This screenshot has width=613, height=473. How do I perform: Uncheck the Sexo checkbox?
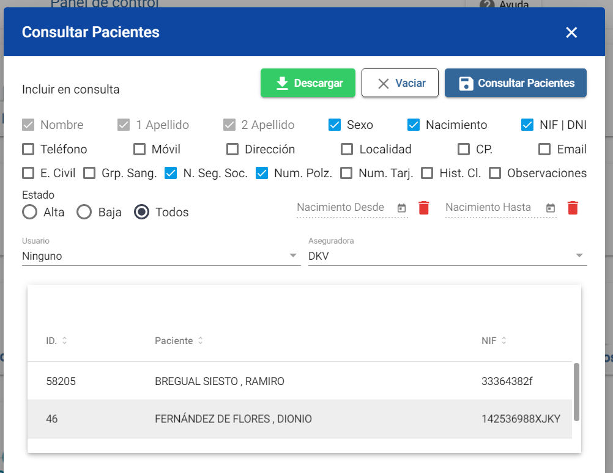[x=334, y=124]
